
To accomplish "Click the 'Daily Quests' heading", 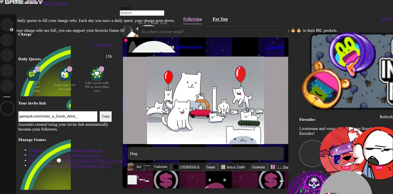I will pos(29,59).
